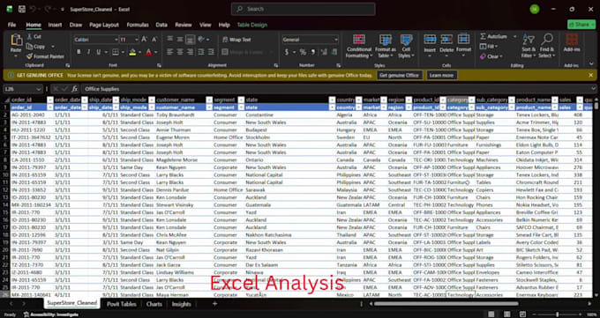The image size is (600, 318).
Task: Click the Top Align icon
Action: click(170, 40)
